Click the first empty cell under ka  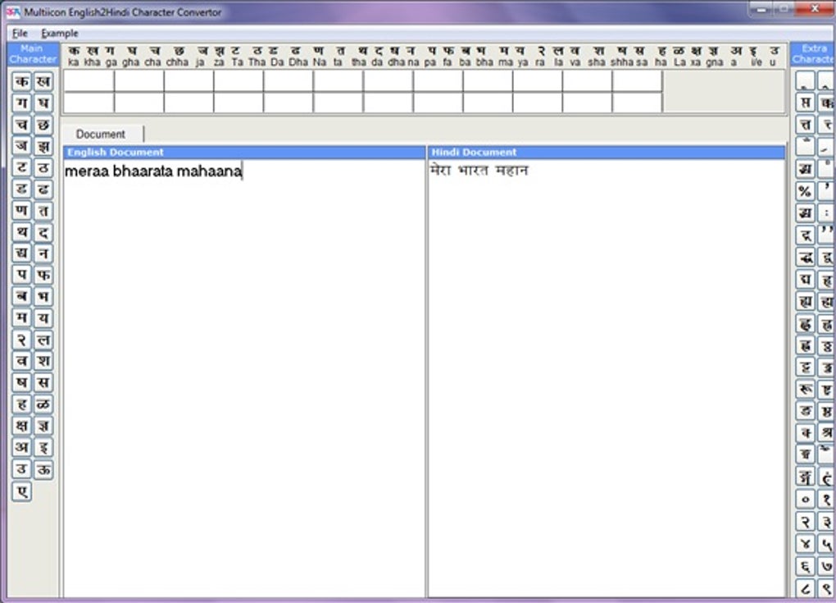[89, 81]
